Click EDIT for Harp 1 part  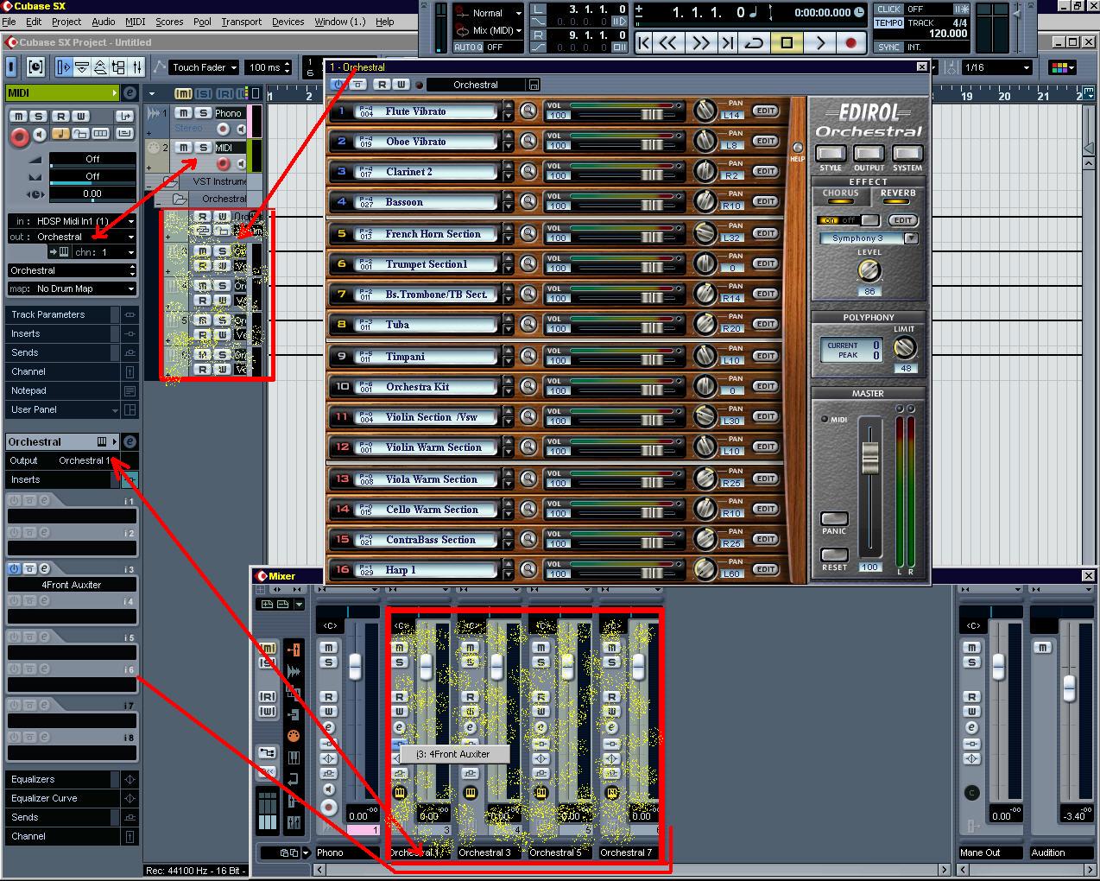tap(765, 570)
